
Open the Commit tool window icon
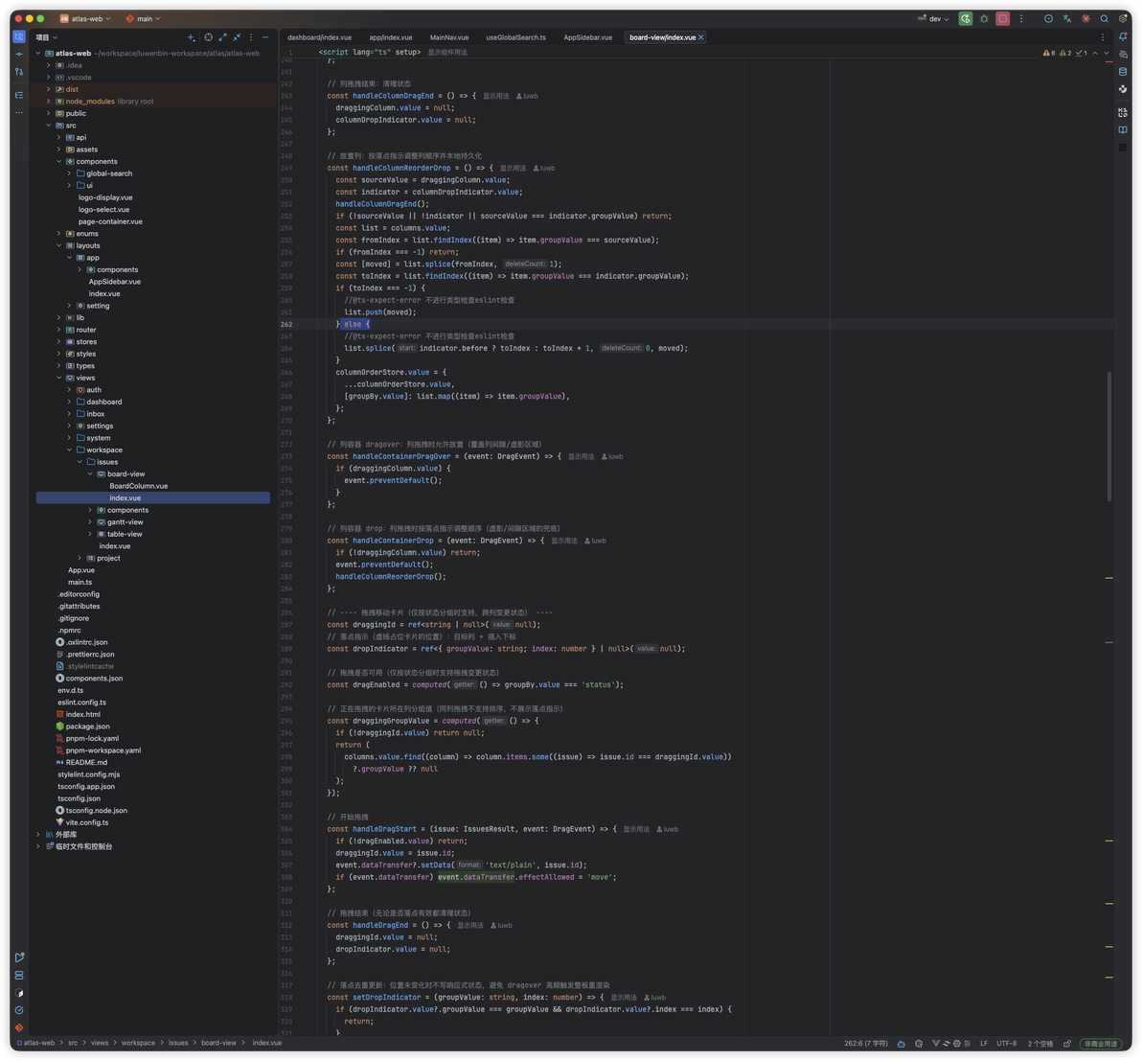(19, 55)
